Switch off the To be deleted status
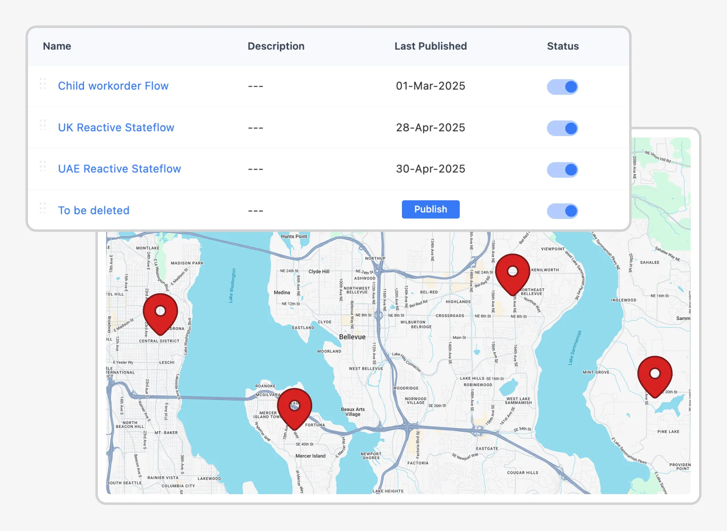 [x=562, y=211]
